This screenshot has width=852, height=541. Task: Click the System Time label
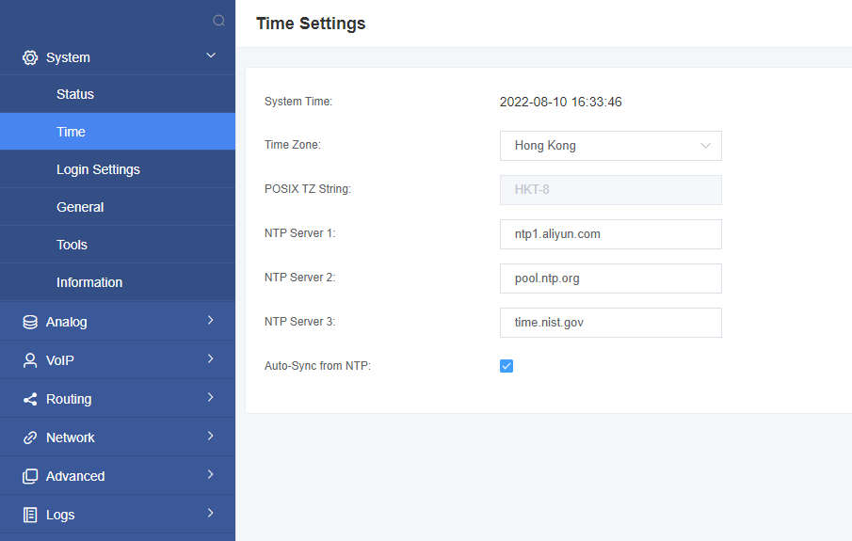click(x=298, y=102)
